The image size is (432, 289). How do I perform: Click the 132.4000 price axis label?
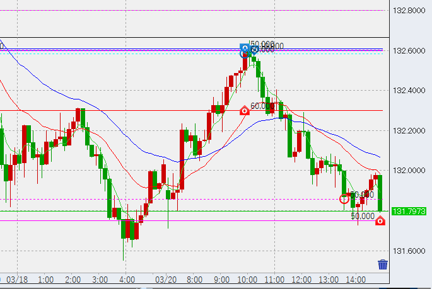[409, 91]
